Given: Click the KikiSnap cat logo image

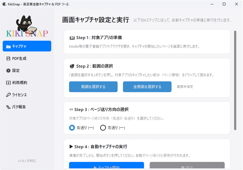Looking at the screenshot, I should pos(27,26).
